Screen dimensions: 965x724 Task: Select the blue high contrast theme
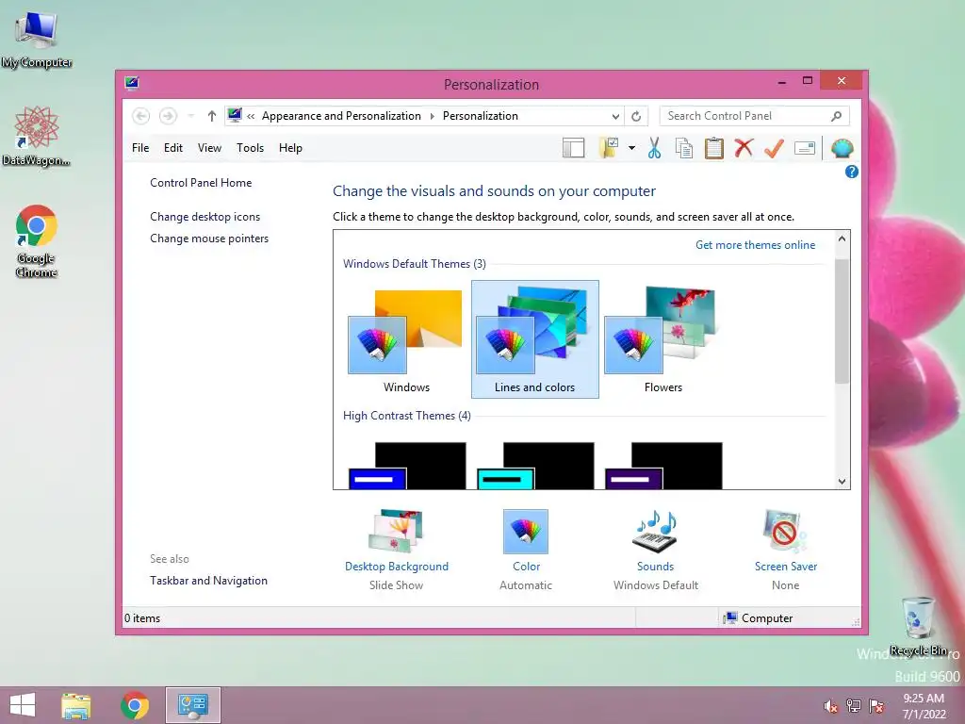tap(407, 466)
